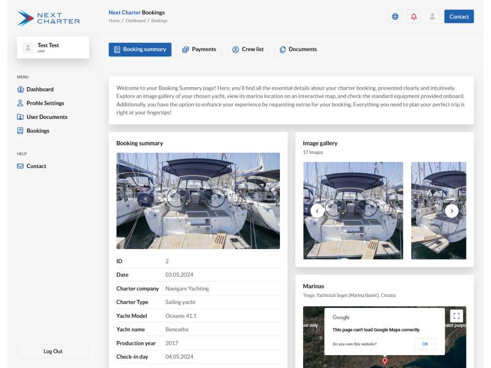Click the Log Out button

tap(53, 351)
